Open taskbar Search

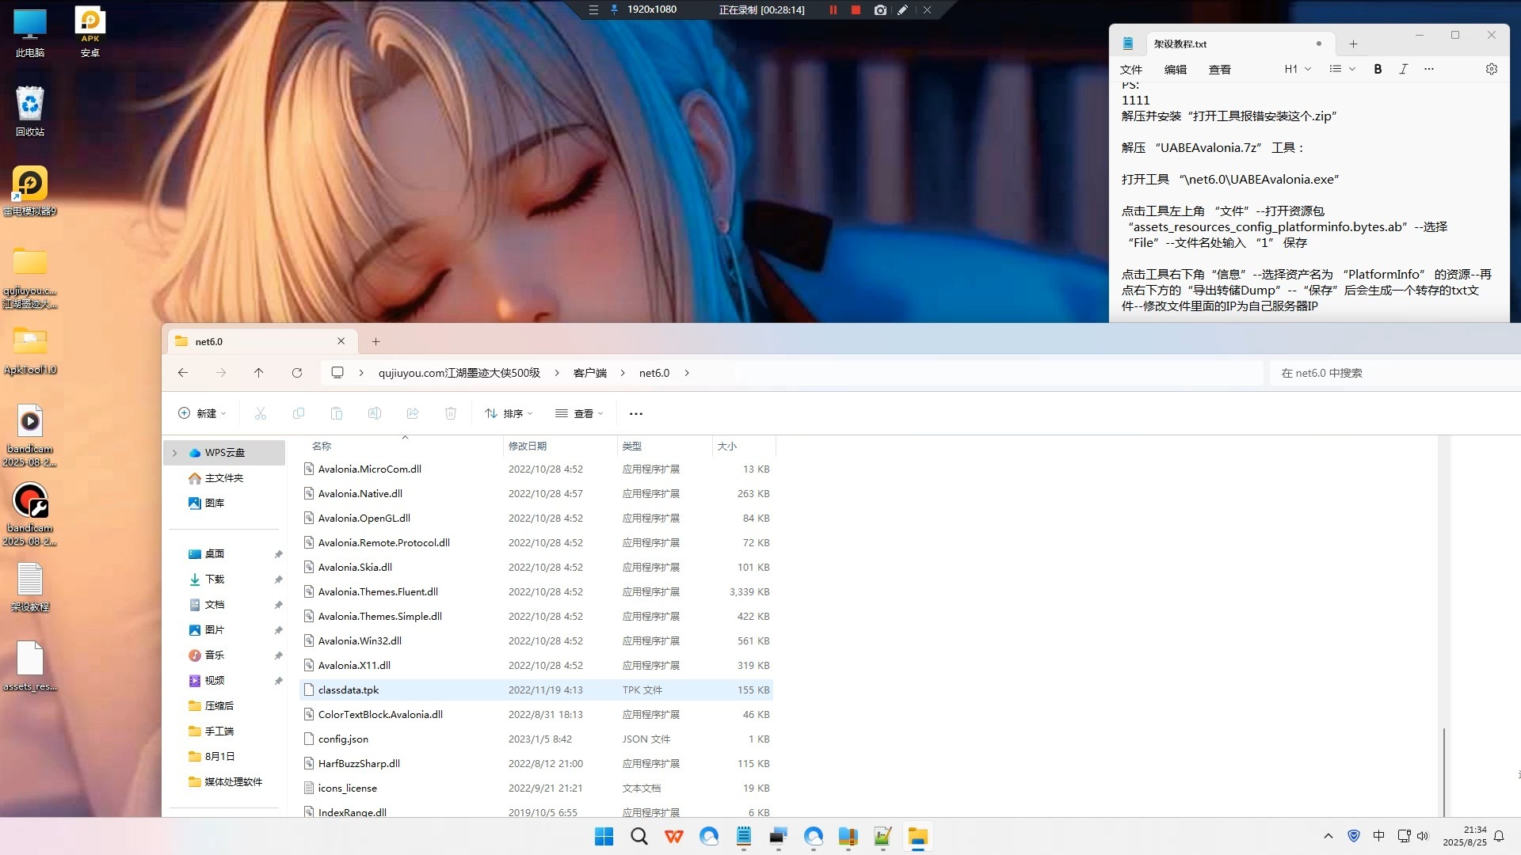tap(639, 837)
